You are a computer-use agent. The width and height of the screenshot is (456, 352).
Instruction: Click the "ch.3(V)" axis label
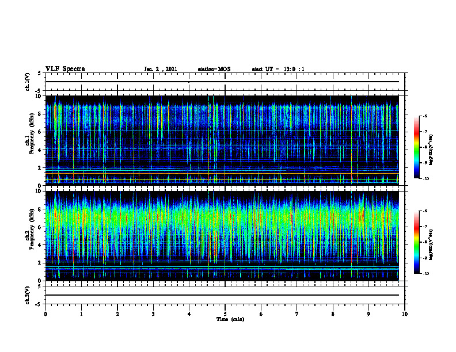[x=27, y=295]
